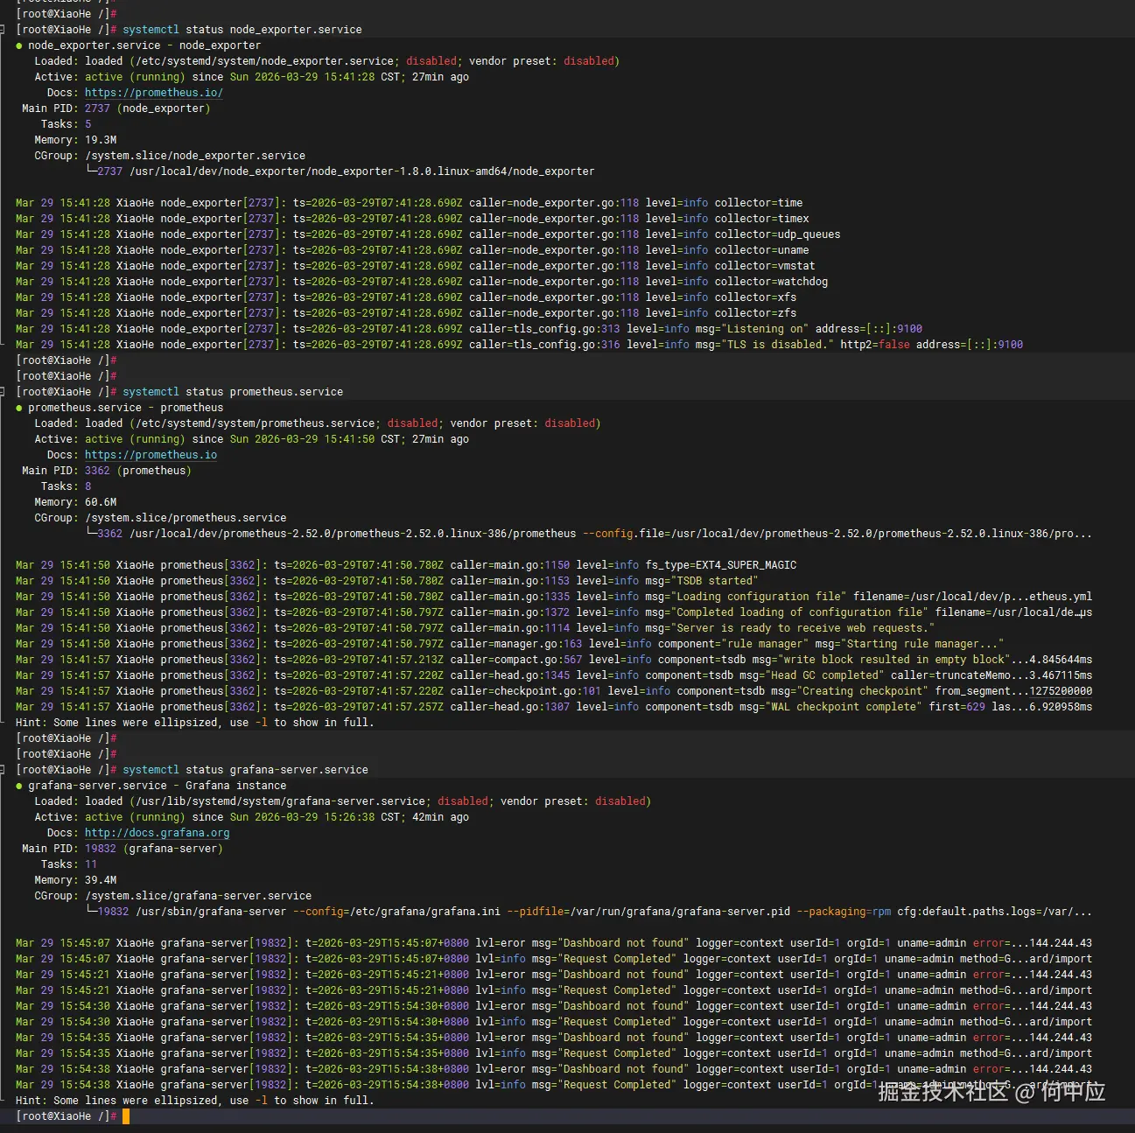Click the CGroup path /system.slice/grafana-server.service
Image resolution: width=1135 pixels, height=1133 pixels.
coord(199,896)
